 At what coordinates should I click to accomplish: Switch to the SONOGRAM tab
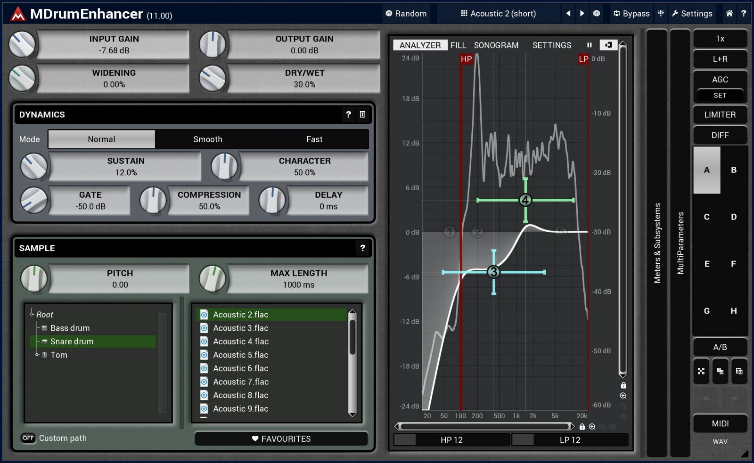coord(496,45)
